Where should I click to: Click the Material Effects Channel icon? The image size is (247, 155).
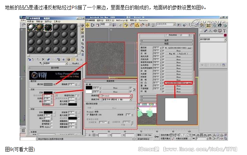pyautogui.click(x=63, y=60)
